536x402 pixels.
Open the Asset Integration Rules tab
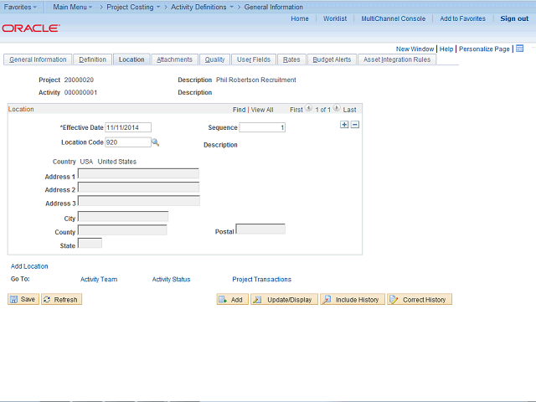click(x=397, y=59)
